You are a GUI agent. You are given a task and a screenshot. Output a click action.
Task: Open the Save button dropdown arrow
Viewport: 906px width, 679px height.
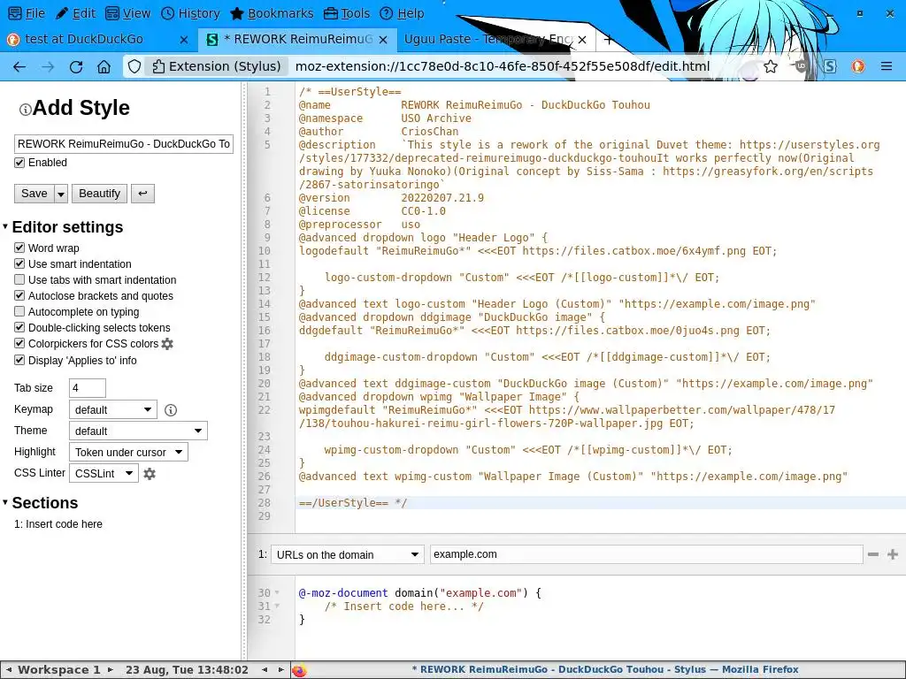coord(61,194)
